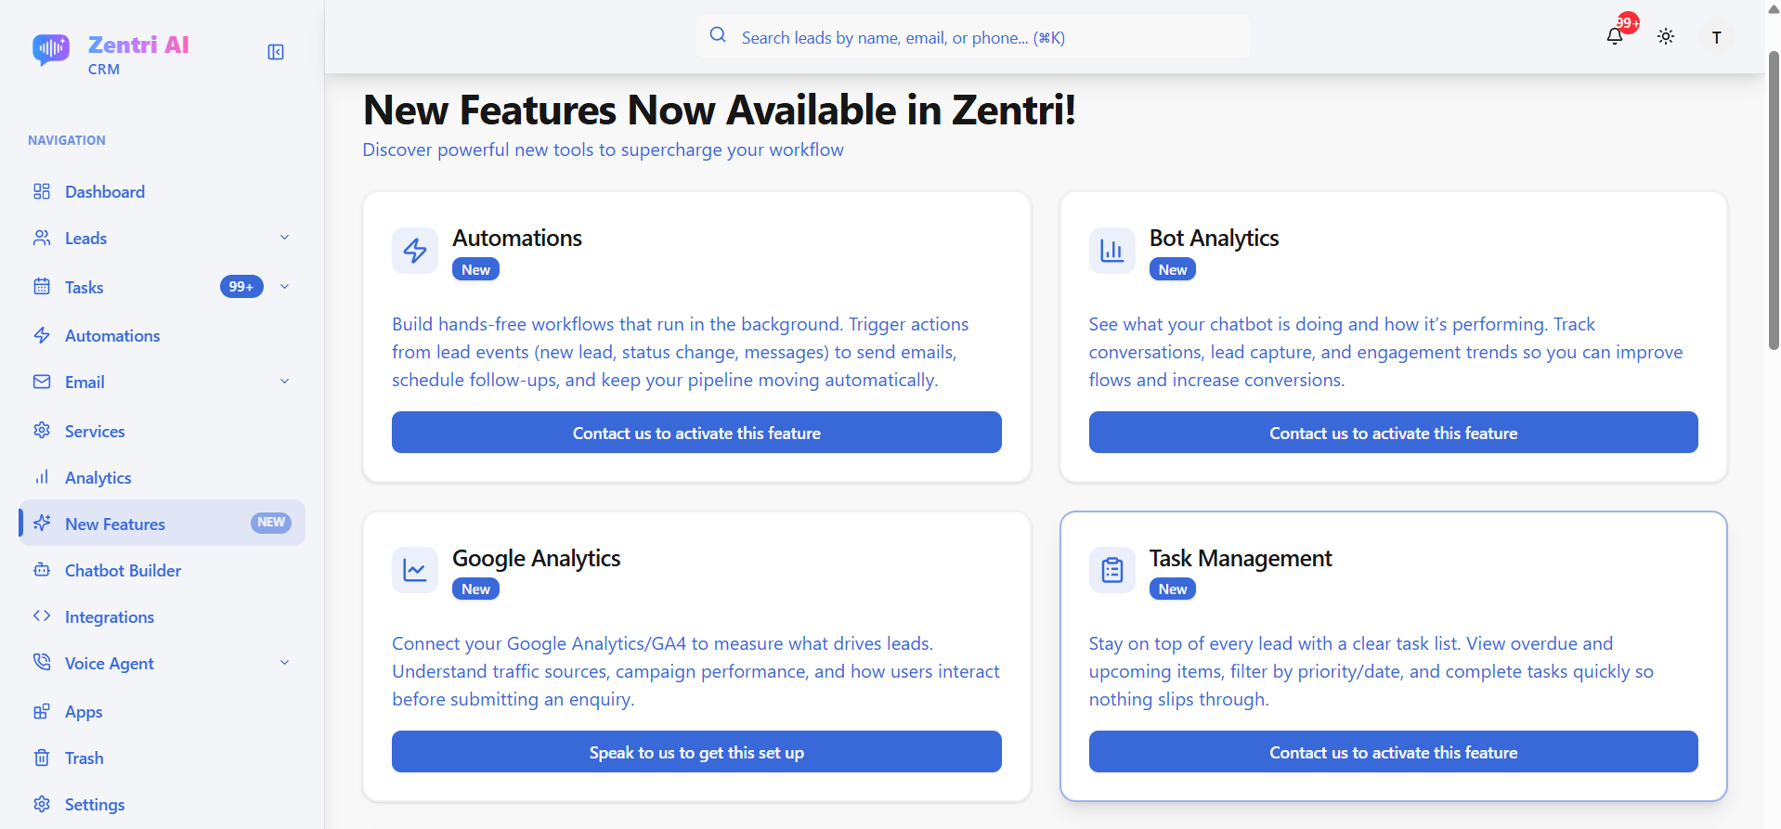The height and width of the screenshot is (829, 1781).
Task: Open the Automations lightning icon in sidebar
Action: coord(42,335)
